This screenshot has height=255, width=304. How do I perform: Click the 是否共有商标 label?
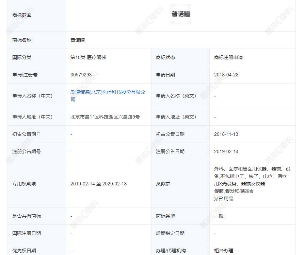pyautogui.click(x=27, y=216)
